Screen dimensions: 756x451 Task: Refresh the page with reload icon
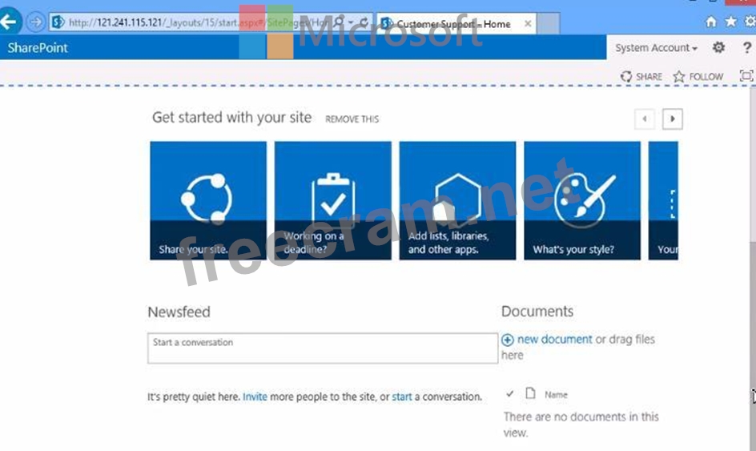364,22
